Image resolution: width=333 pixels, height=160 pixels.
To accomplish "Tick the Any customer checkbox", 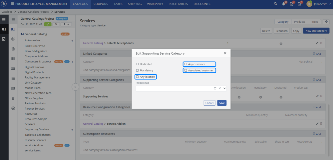I will click(186, 64).
